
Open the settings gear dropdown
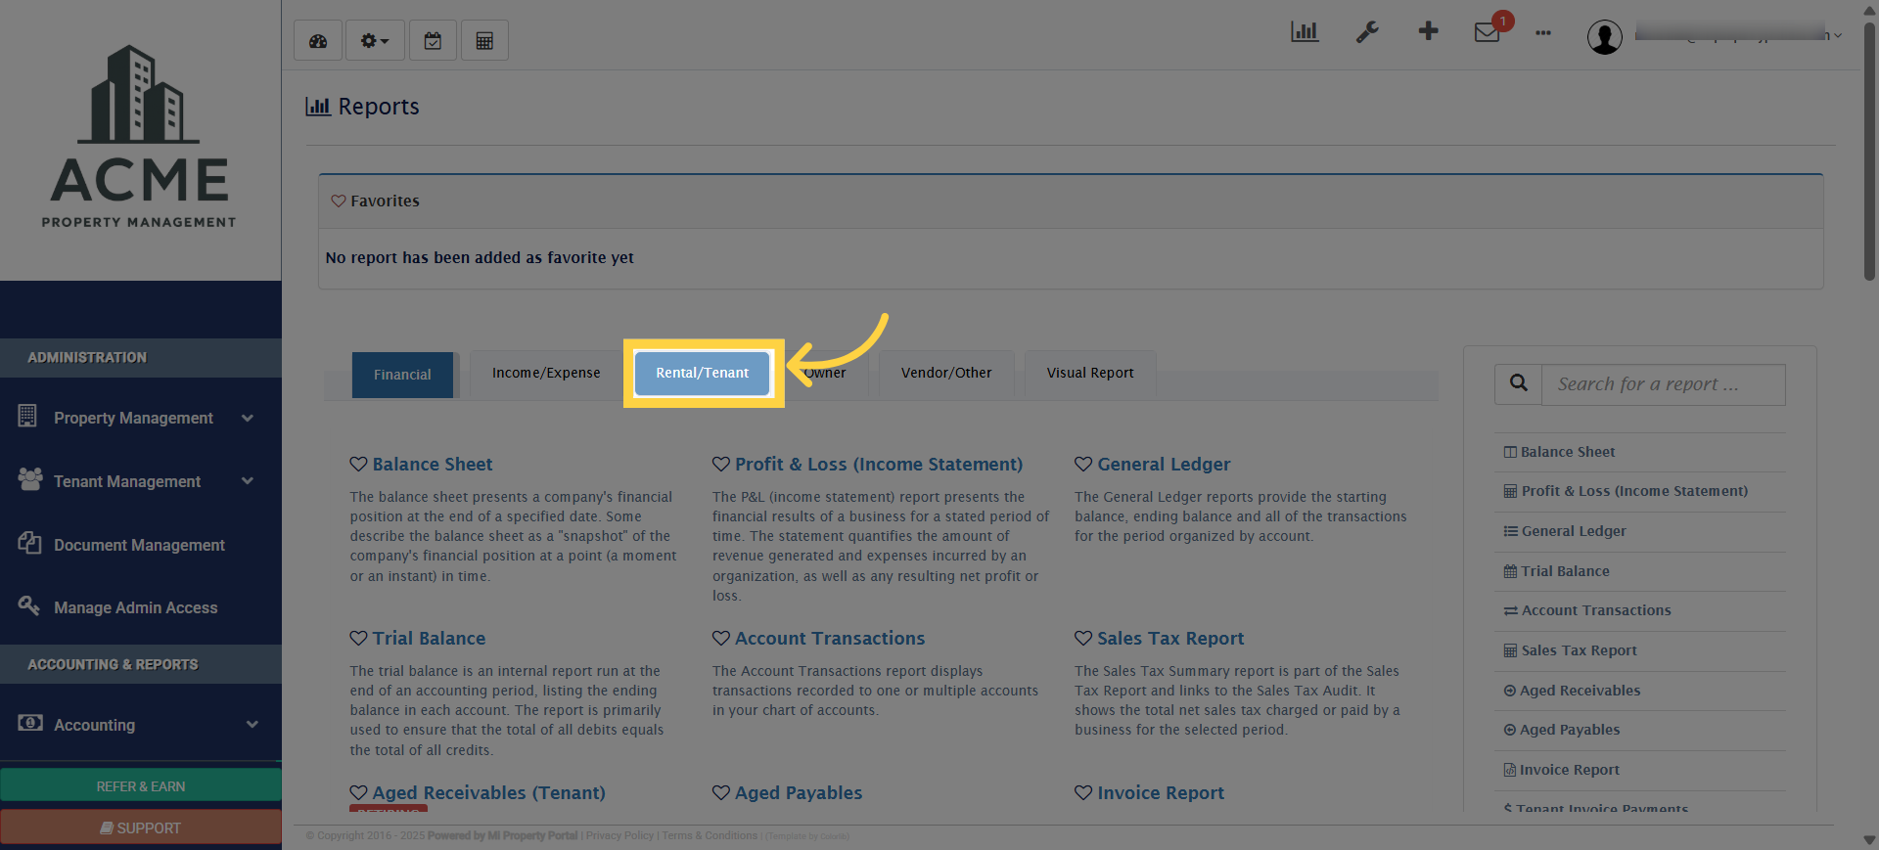(375, 40)
